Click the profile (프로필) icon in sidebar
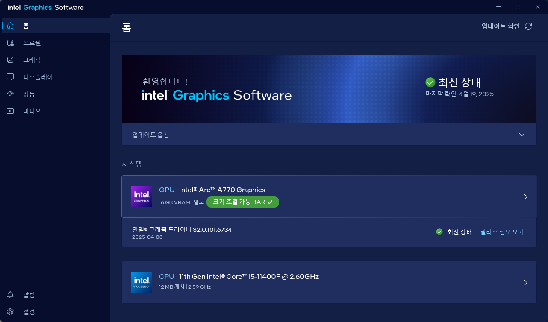The height and width of the screenshot is (322, 548). [x=11, y=43]
